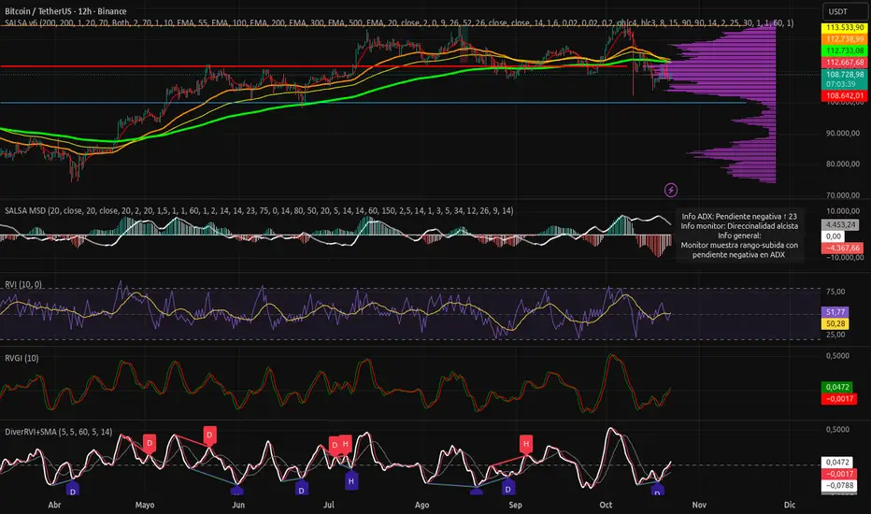Click the blue H divergence marker near Jul

[351, 480]
